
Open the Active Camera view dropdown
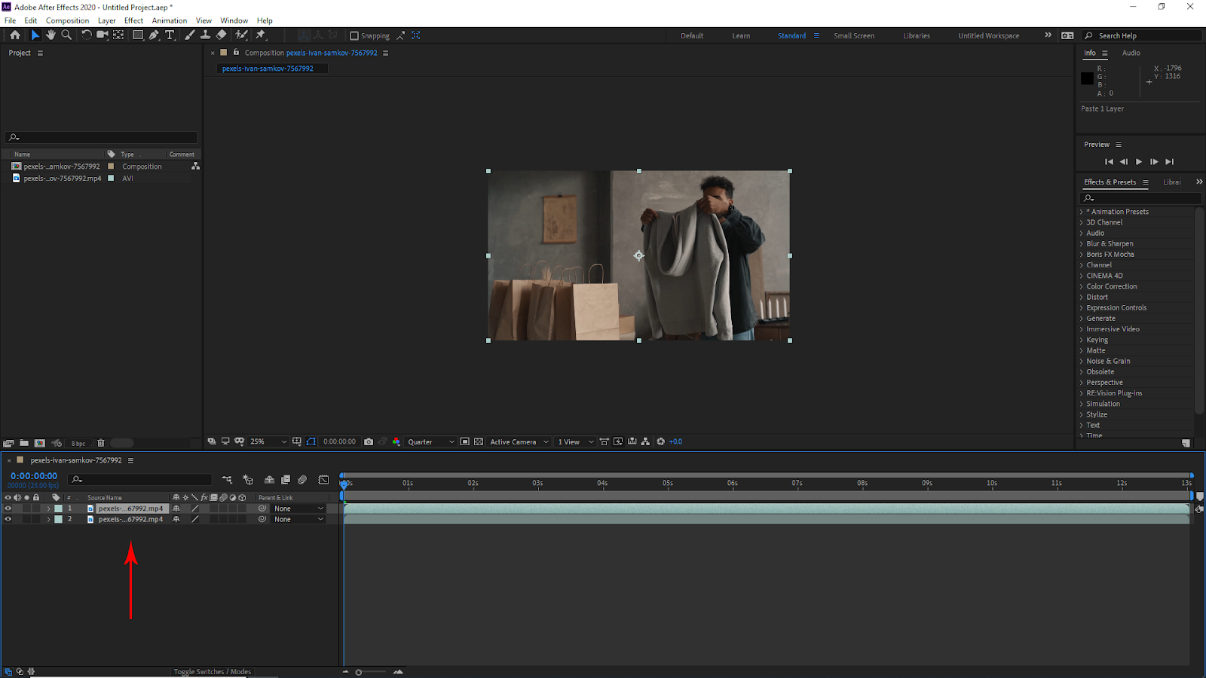click(519, 441)
